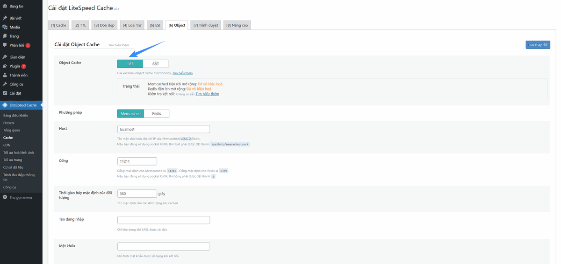Open Presets in LiteSpeed submenu
Image resolution: width=561 pixels, height=264 pixels.
click(9, 123)
